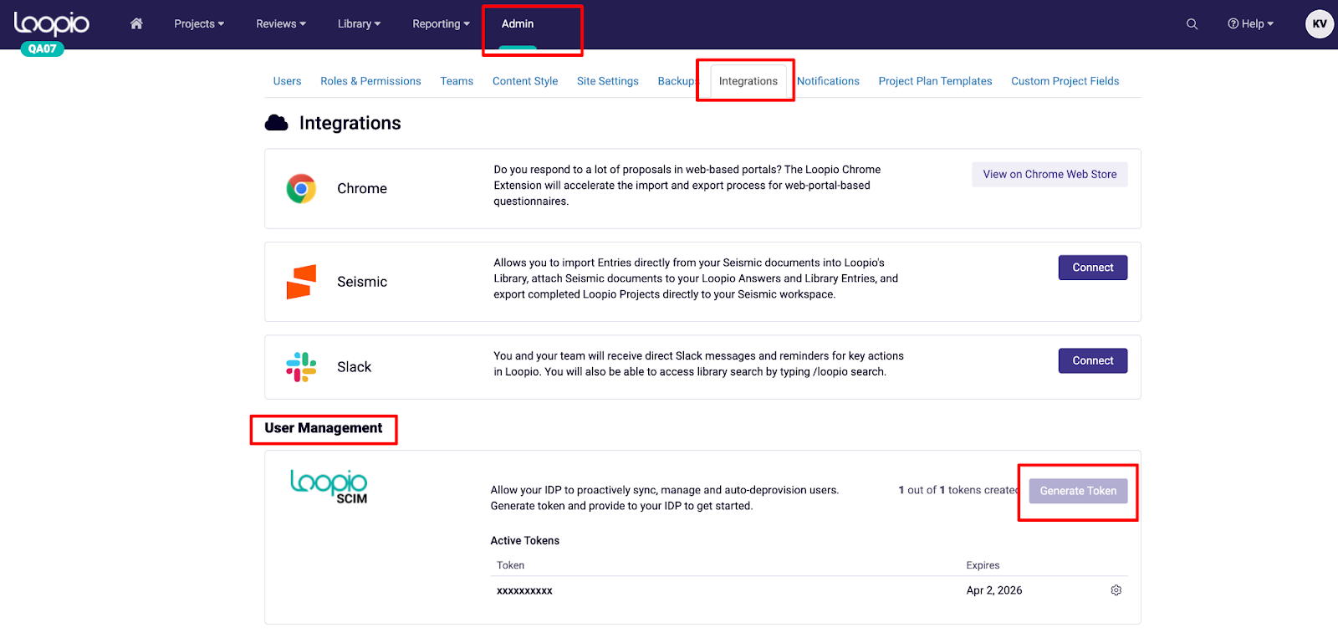Click the Apr 2, 2026 expiry date
1338x638 pixels.
point(994,590)
